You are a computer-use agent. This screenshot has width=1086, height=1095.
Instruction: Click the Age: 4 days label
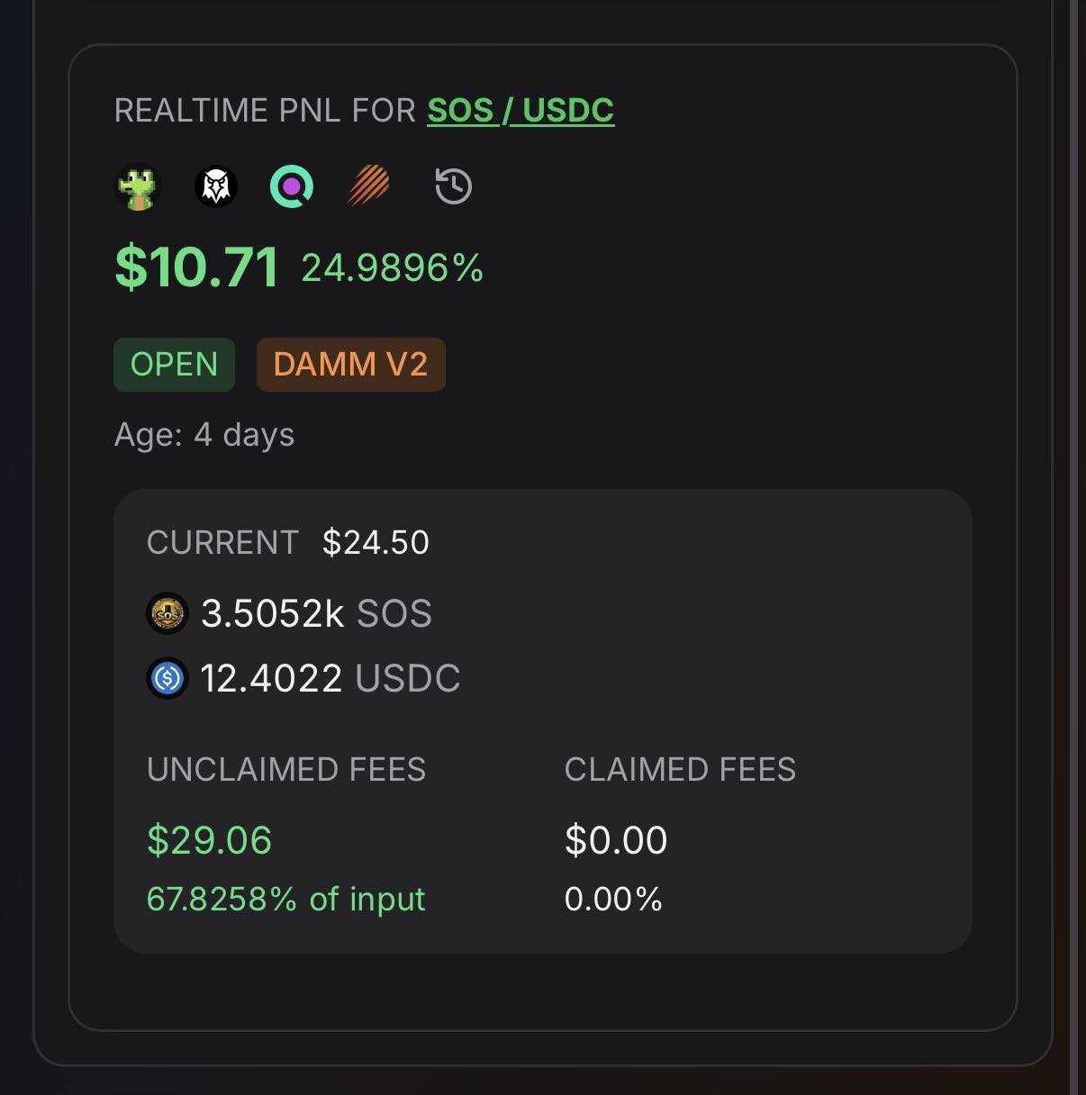[204, 435]
